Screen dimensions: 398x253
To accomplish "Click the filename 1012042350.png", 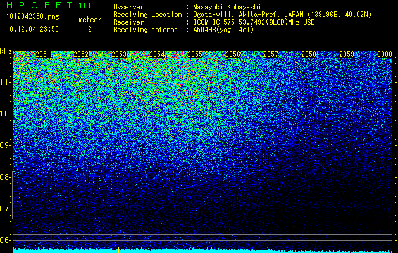I will [x=33, y=17].
